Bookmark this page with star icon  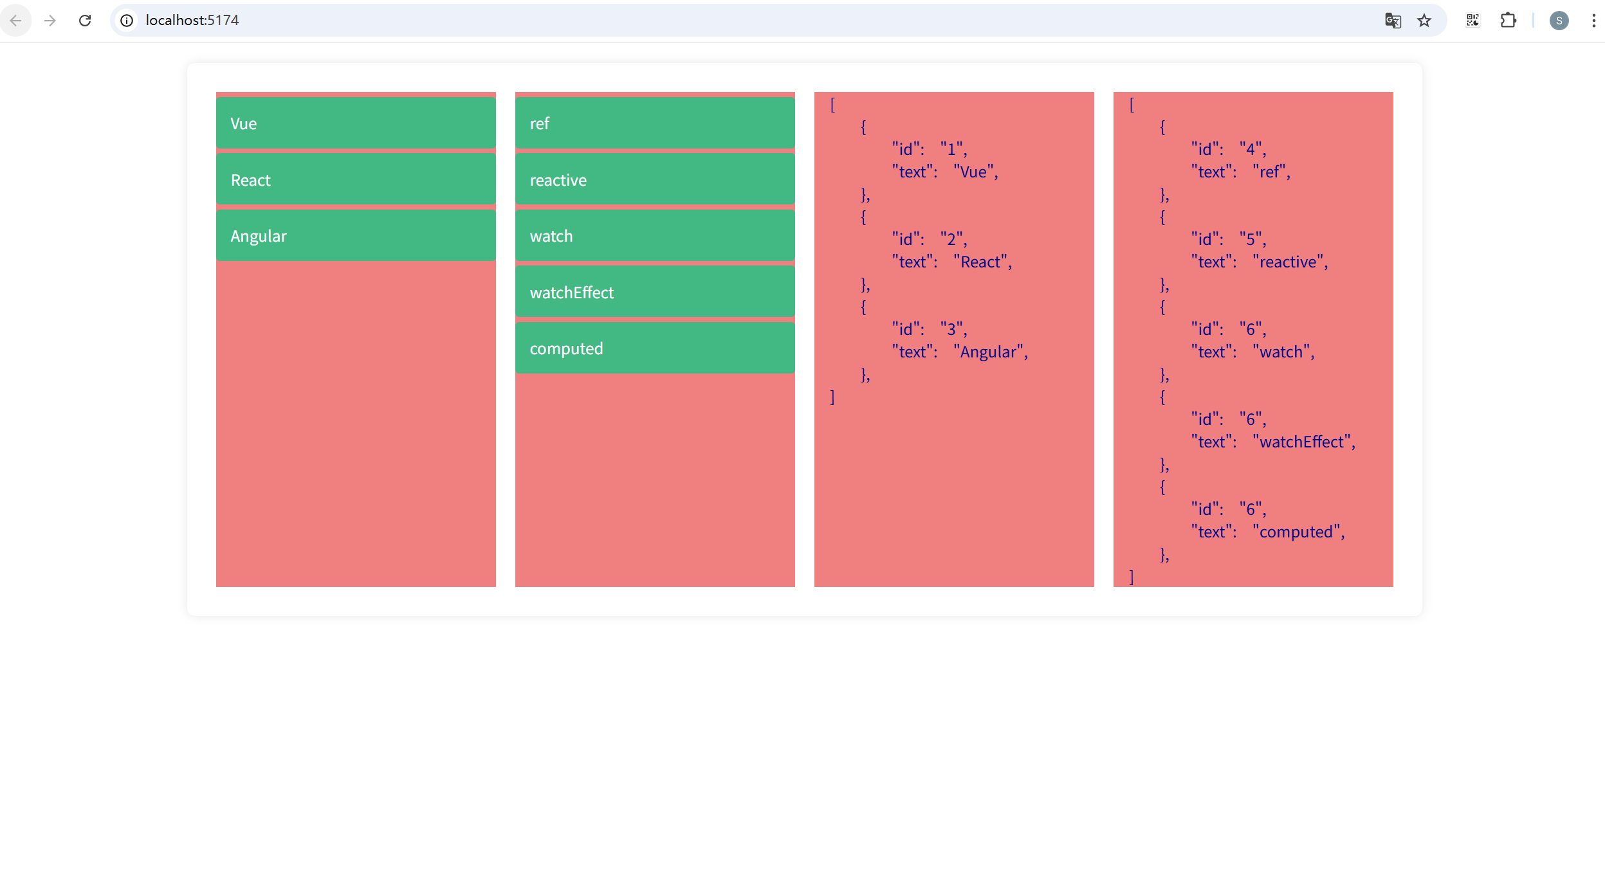click(x=1424, y=21)
